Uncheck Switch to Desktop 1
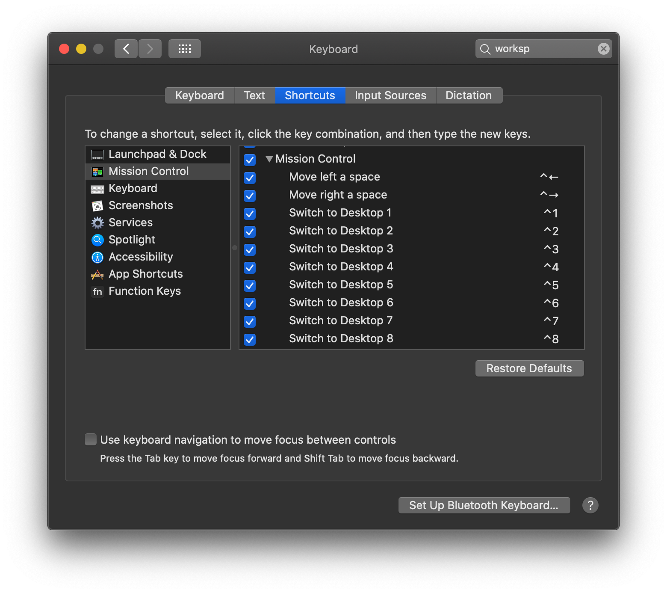The image size is (667, 593). pyautogui.click(x=250, y=213)
